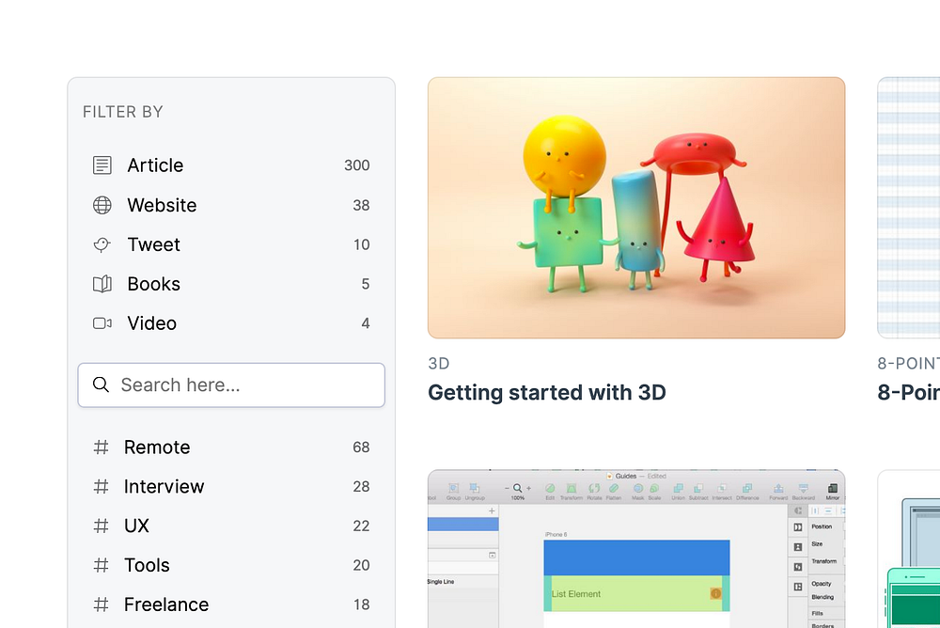
Task: Click the Remote count 68
Action: pos(361,447)
